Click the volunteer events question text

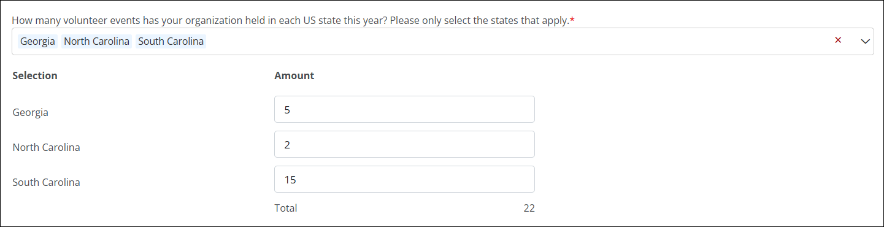click(x=290, y=20)
